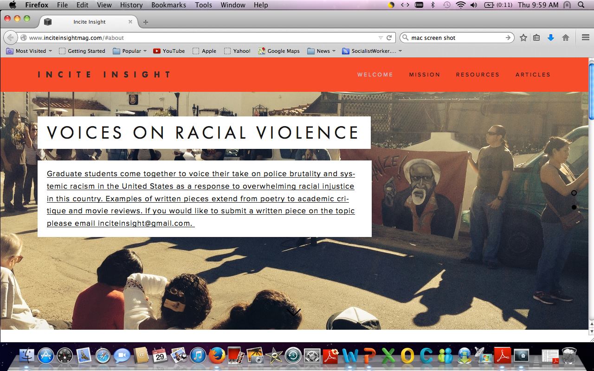Open the RESOURCES nav link
The image size is (594, 371).
pyautogui.click(x=478, y=75)
